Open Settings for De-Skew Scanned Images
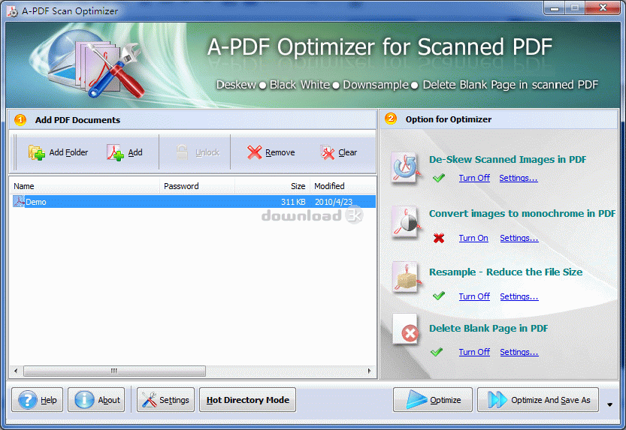 point(519,178)
